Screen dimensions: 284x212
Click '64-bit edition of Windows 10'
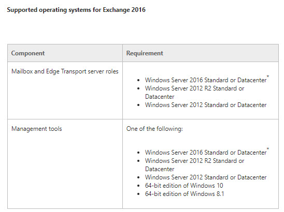(x=184, y=186)
